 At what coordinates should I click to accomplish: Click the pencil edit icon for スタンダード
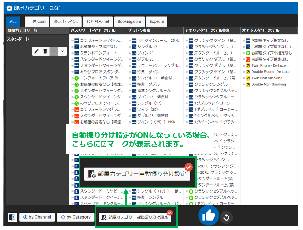click(37, 51)
